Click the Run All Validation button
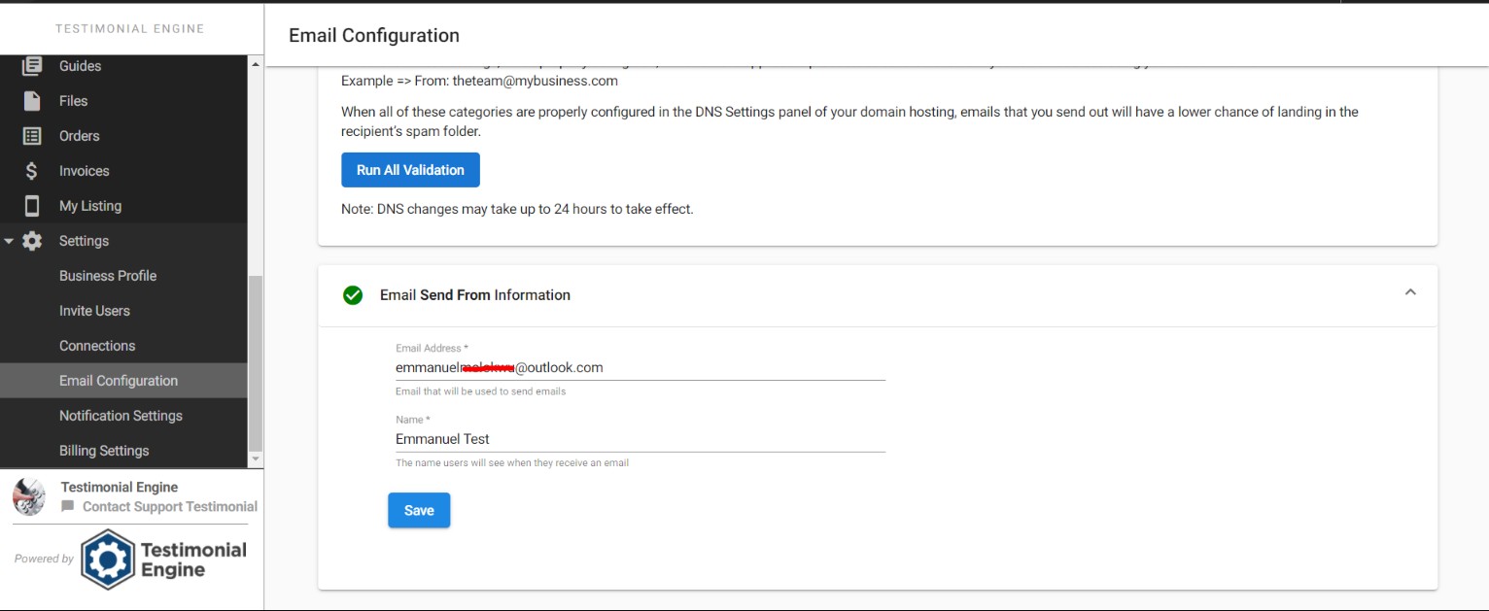 410,170
